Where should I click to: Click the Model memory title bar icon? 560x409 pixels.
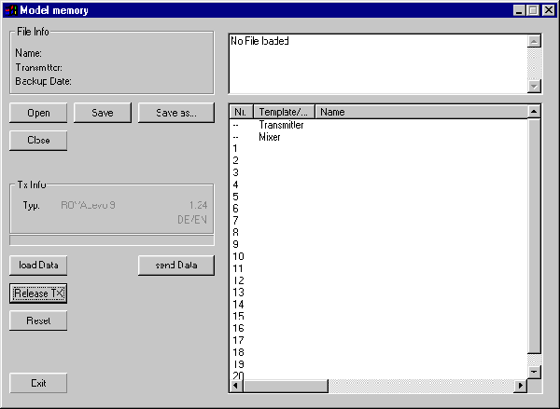pos(10,9)
